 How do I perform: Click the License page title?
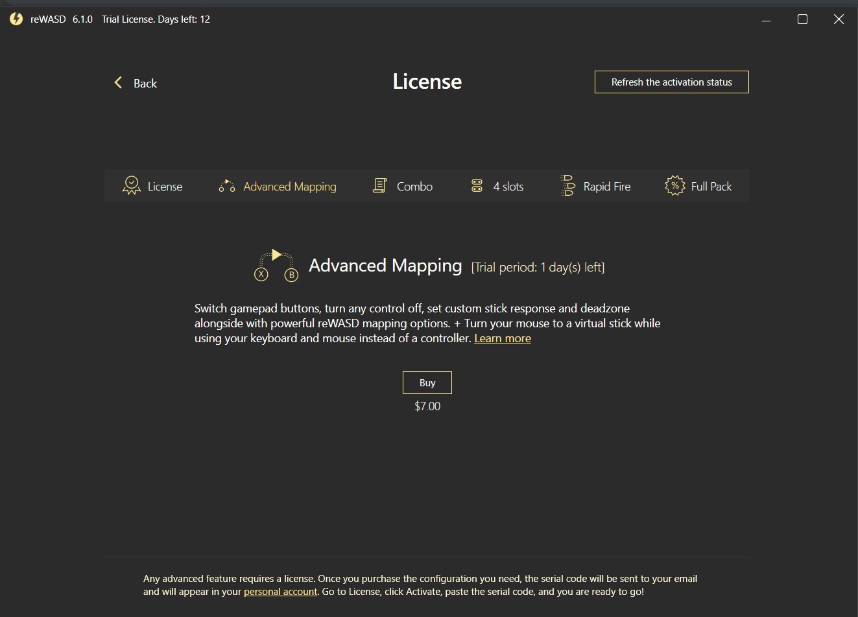coord(427,82)
